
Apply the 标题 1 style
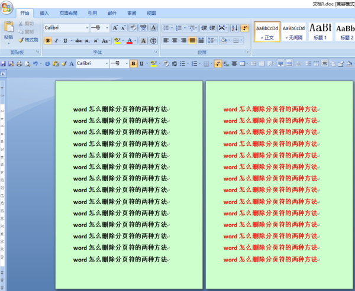320,32
